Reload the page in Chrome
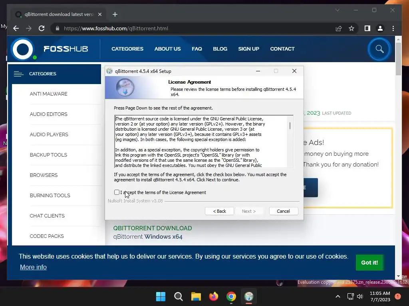The width and height of the screenshot is (409, 306). [x=42, y=28]
